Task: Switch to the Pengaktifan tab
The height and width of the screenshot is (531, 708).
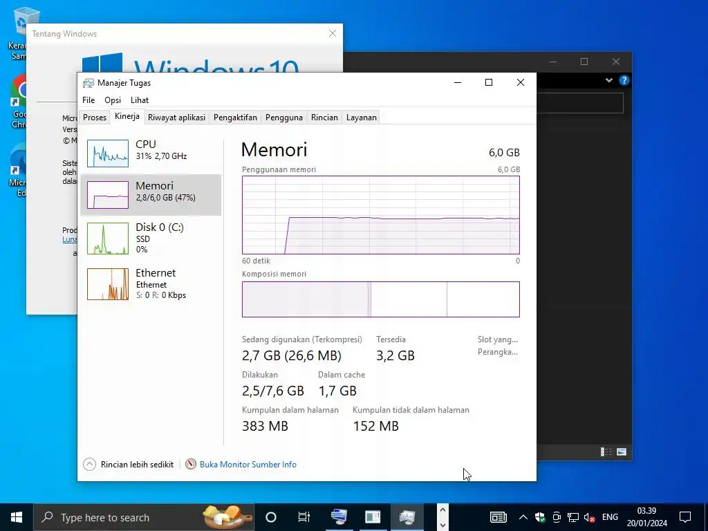Action: [x=235, y=118]
